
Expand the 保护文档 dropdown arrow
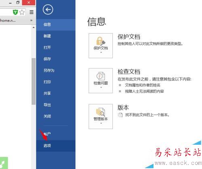[x=101, y=53]
